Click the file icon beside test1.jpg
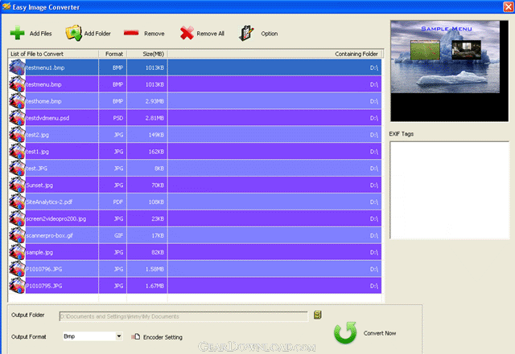 [17, 152]
